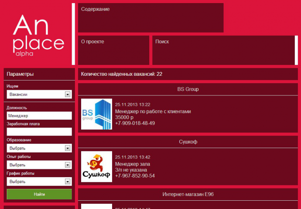Screen dimensions: 301x209
Task: Click the green Найти button
Action: (x=39, y=194)
